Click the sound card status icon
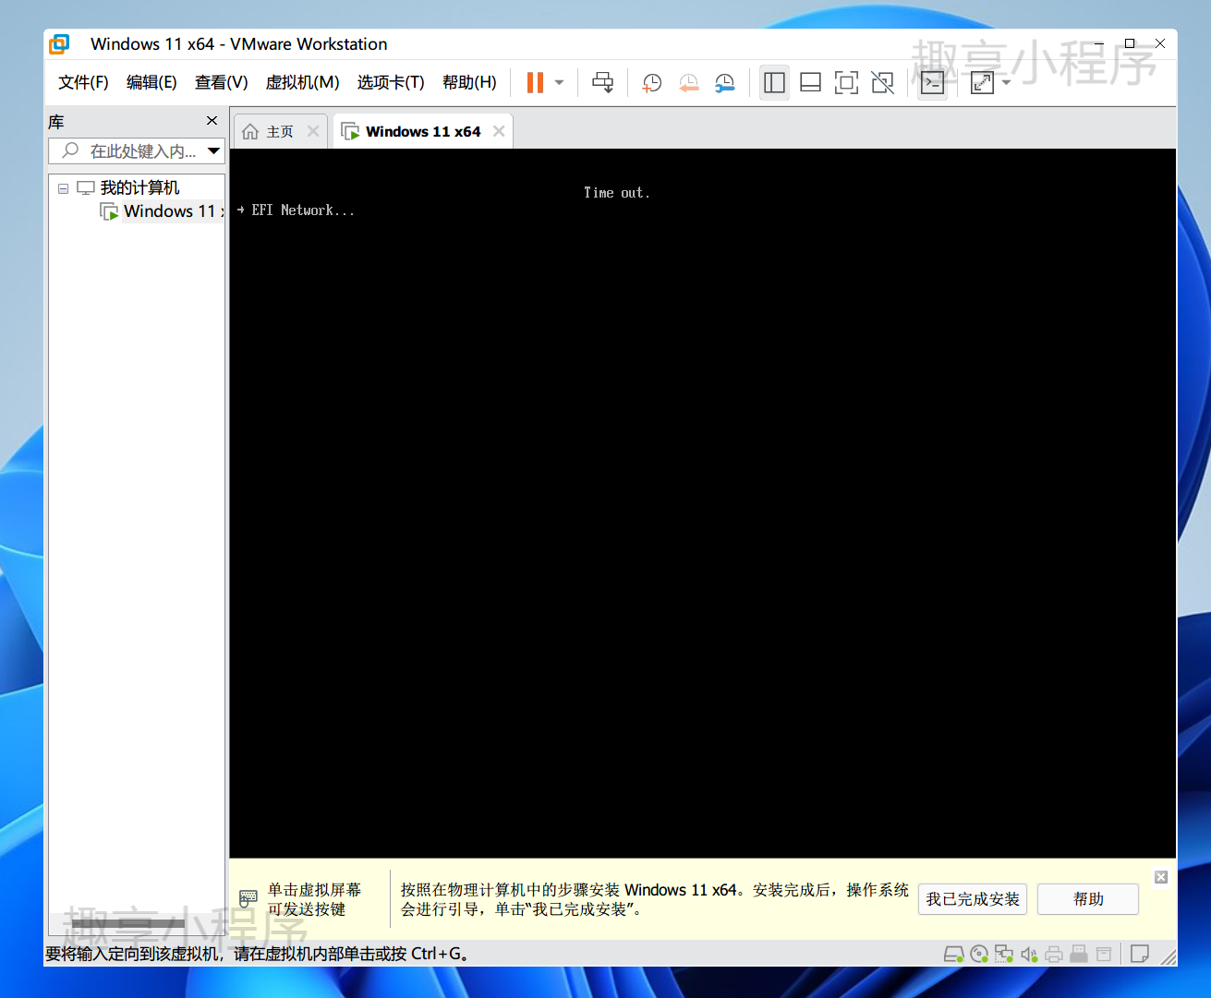This screenshot has height=998, width=1211. (x=1029, y=954)
